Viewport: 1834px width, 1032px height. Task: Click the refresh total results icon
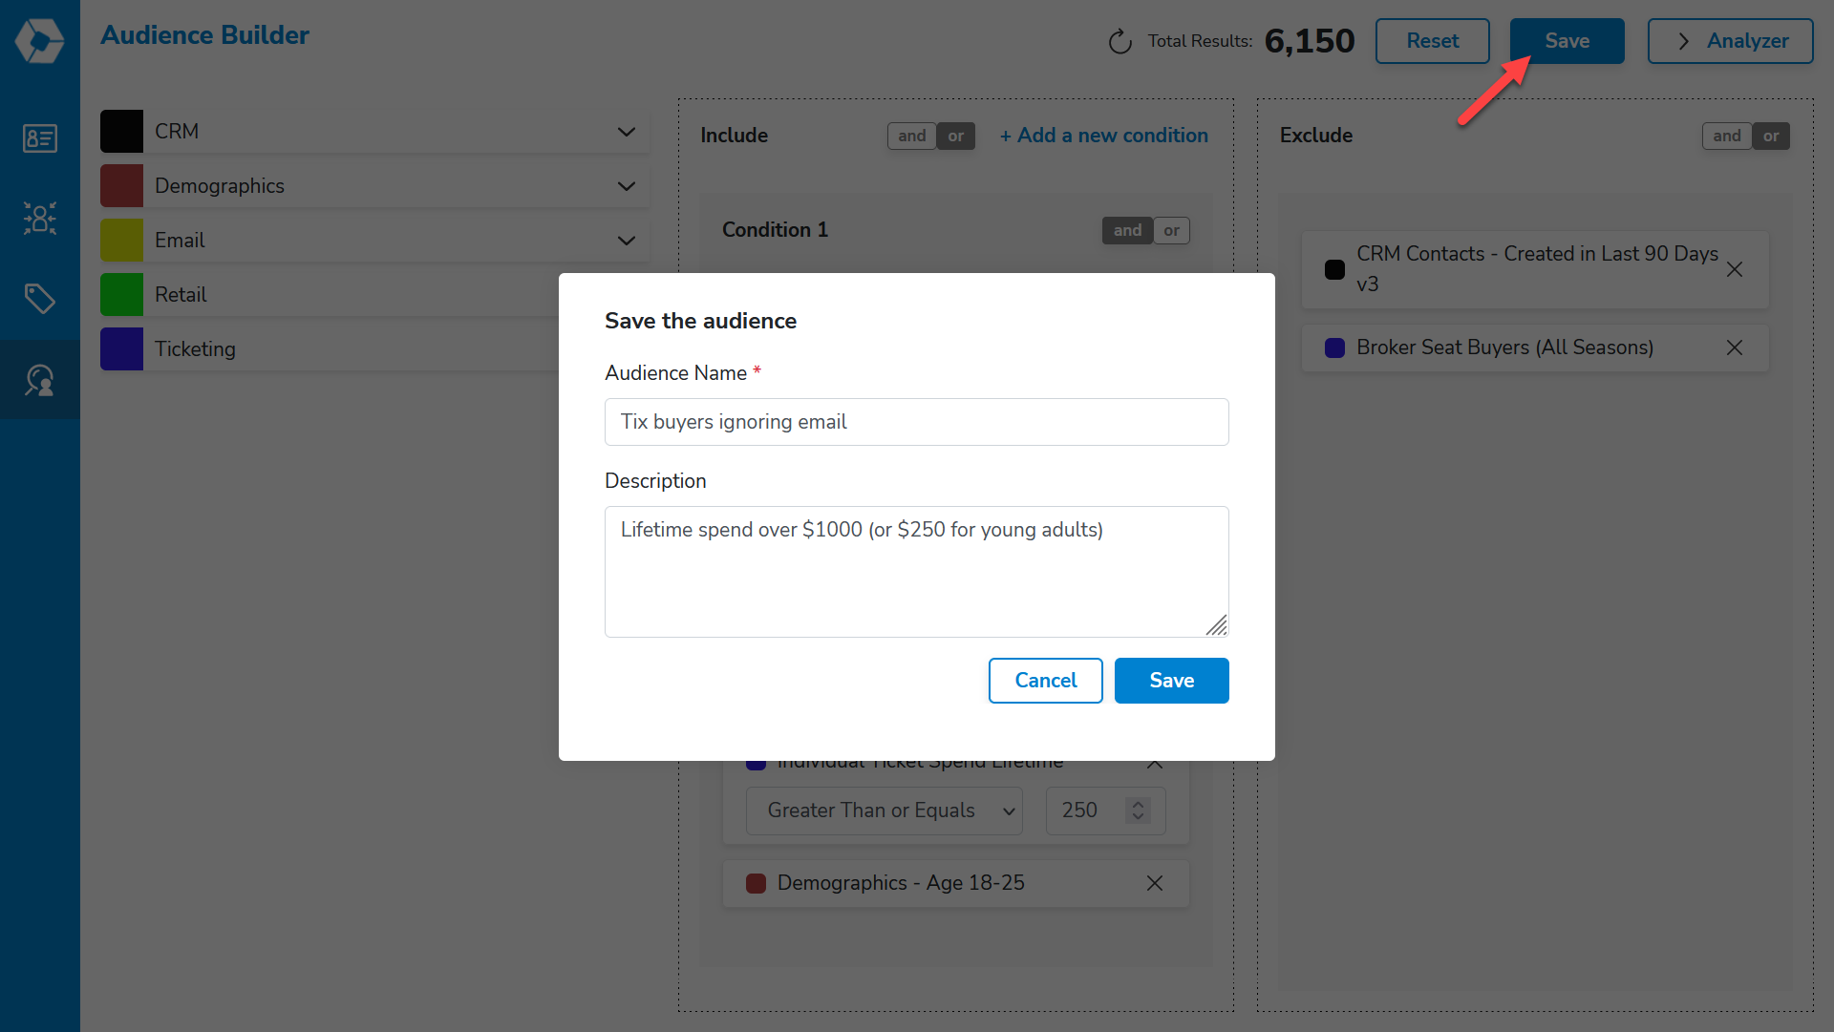(1120, 41)
